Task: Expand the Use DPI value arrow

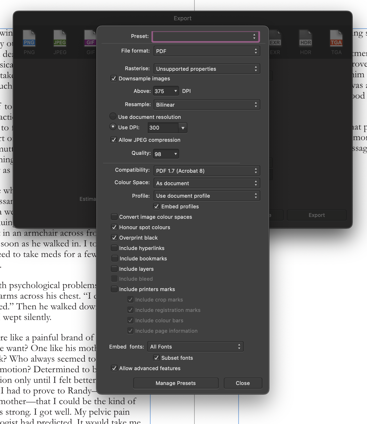Action: click(183, 128)
